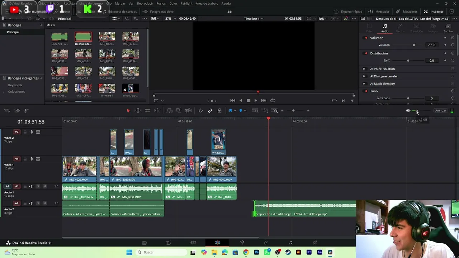Edit the Volumen value field -11.0
This screenshot has width=459, height=258.
click(x=432, y=45)
